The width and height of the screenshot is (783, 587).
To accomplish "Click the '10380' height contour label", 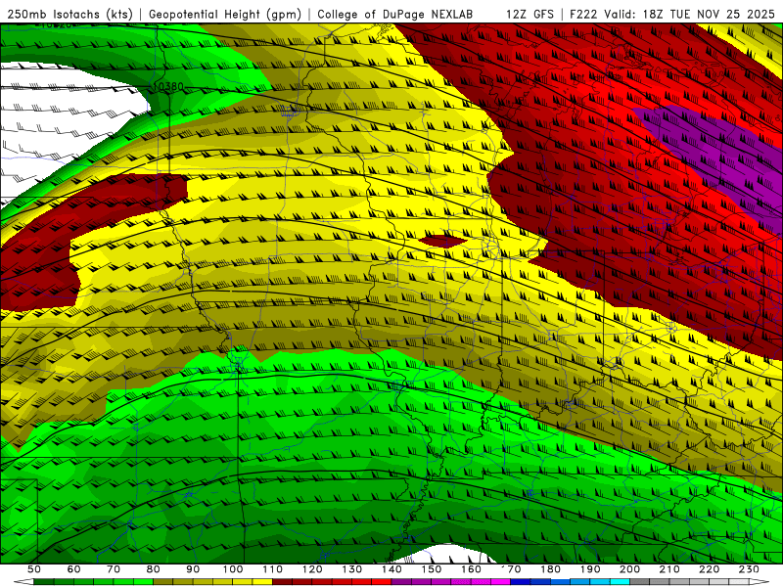I will (x=168, y=86).
